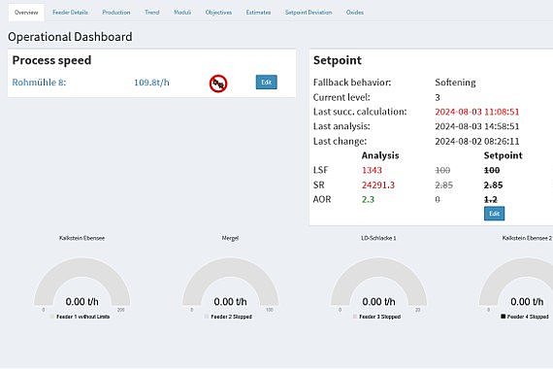The height and width of the screenshot is (369, 553).
Task: Open the Objectives tab
Action: [218, 13]
